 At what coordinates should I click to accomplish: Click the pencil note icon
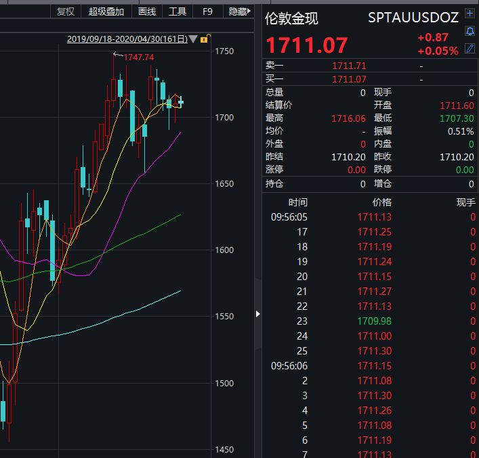pyautogui.click(x=470, y=49)
